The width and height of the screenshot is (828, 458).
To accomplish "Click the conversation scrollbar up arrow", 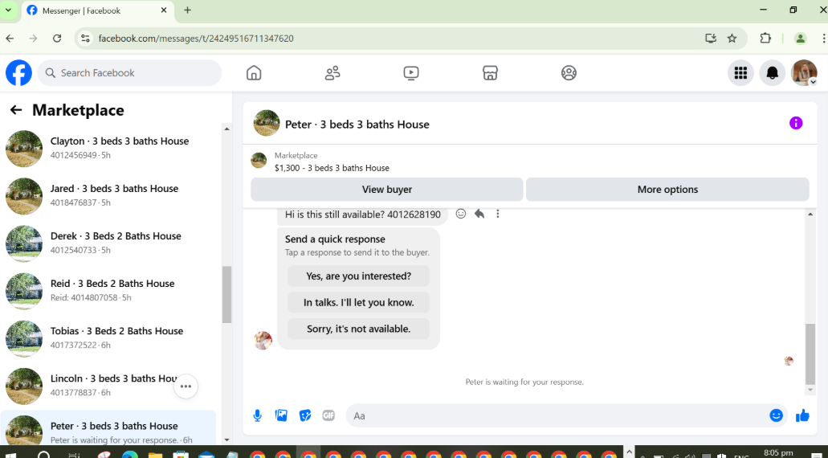I will [x=810, y=214].
